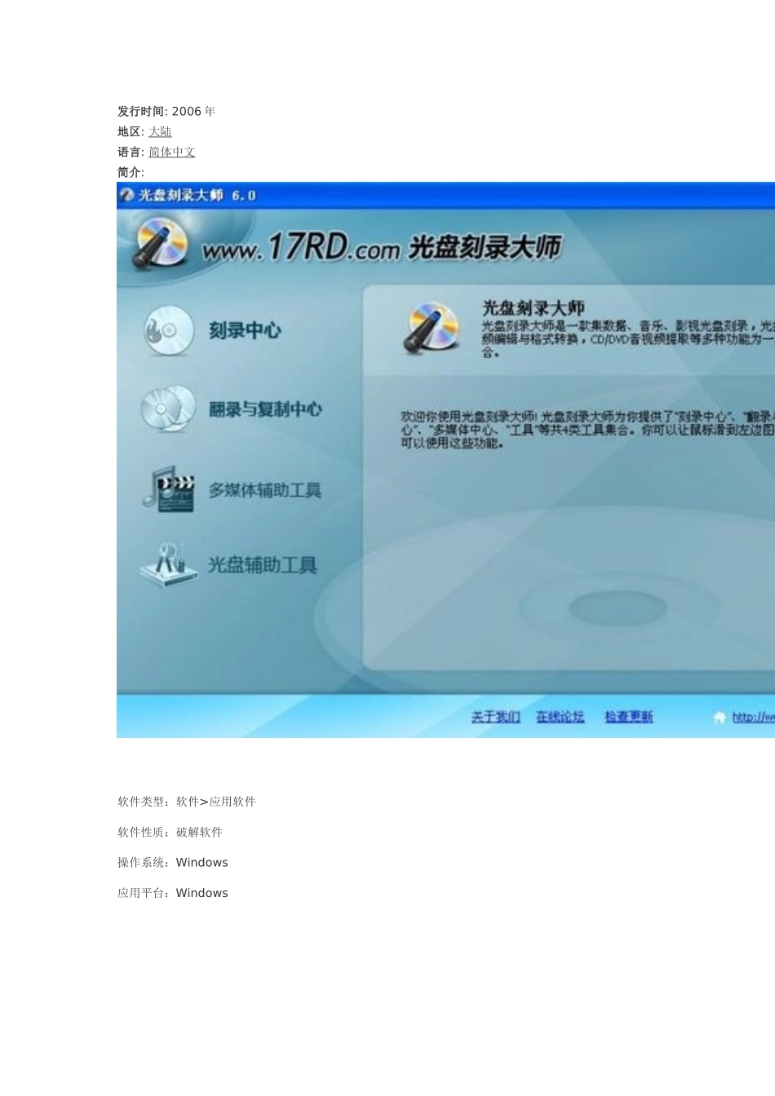Select the 翻录与复制中心 double-disc icon
Image resolution: width=775 pixels, height=1096 pixels.
coord(168,408)
